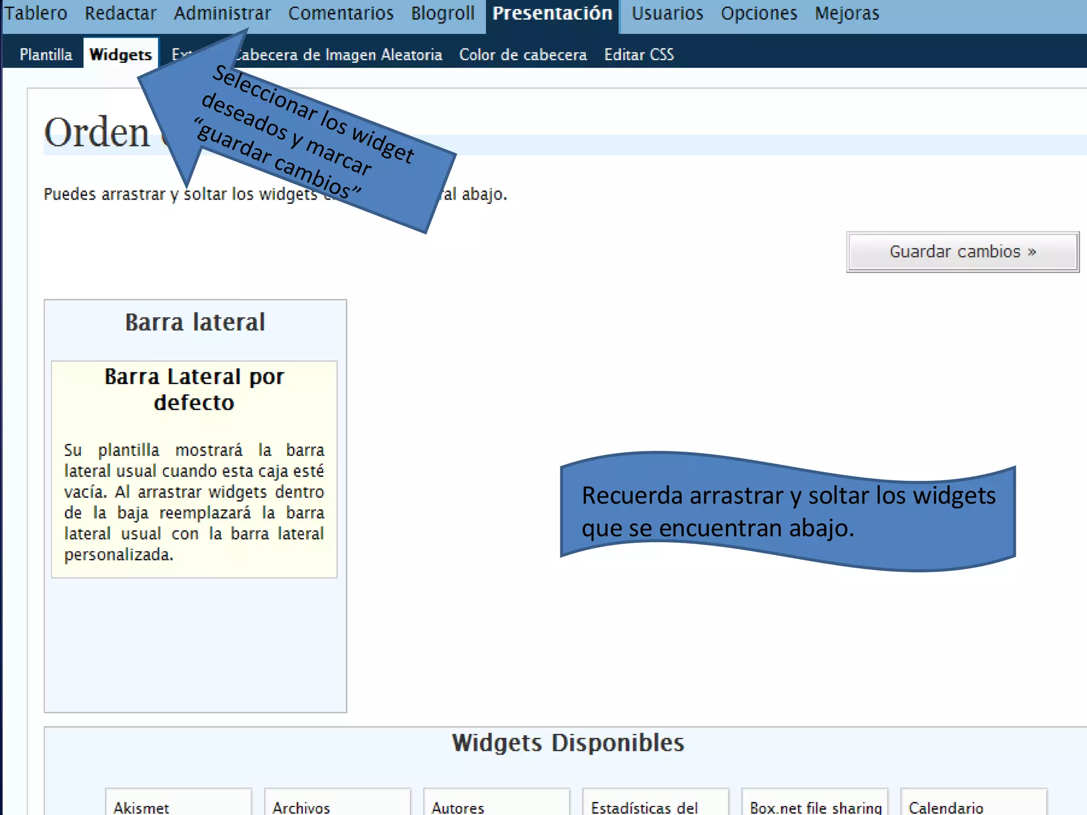Viewport: 1087px width, 815px height.
Task: Open the Opciones menu
Action: click(759, 13)
